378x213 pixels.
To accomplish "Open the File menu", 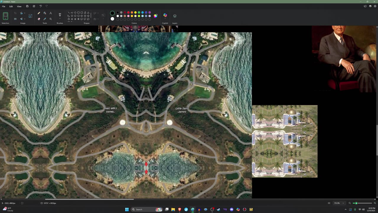I will pos(4,6).
